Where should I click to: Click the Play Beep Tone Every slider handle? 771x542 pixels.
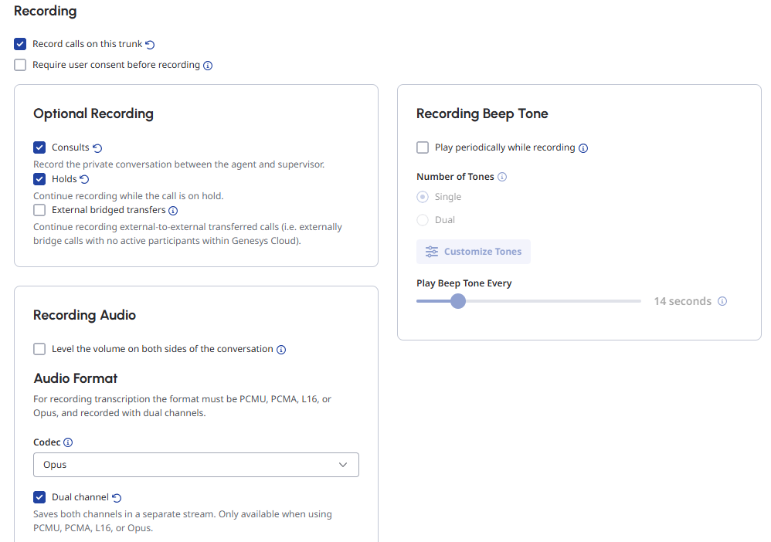coord(458,301)
